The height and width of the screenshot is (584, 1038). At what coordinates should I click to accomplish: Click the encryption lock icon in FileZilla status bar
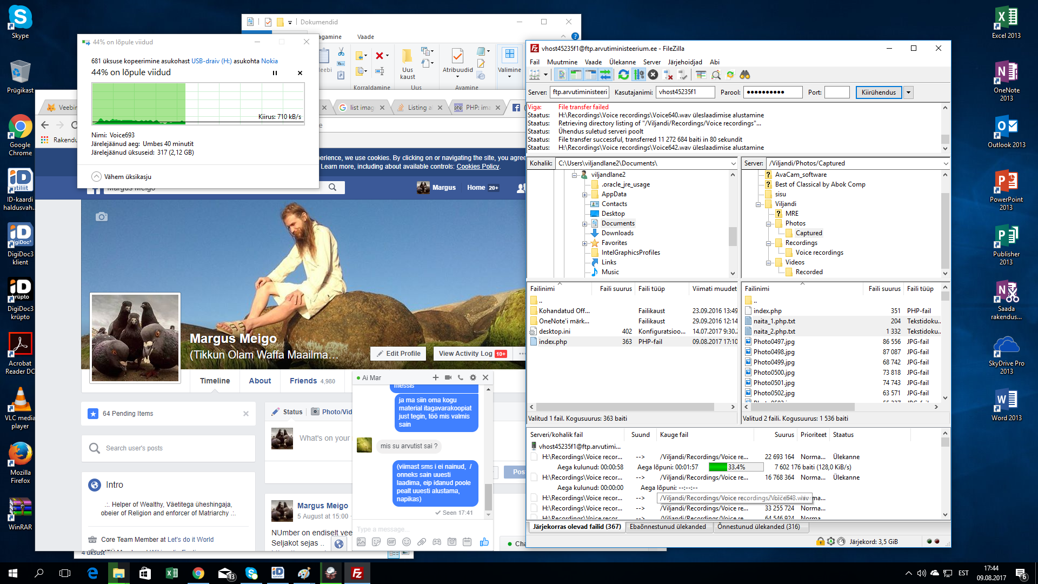click(821, 541)
